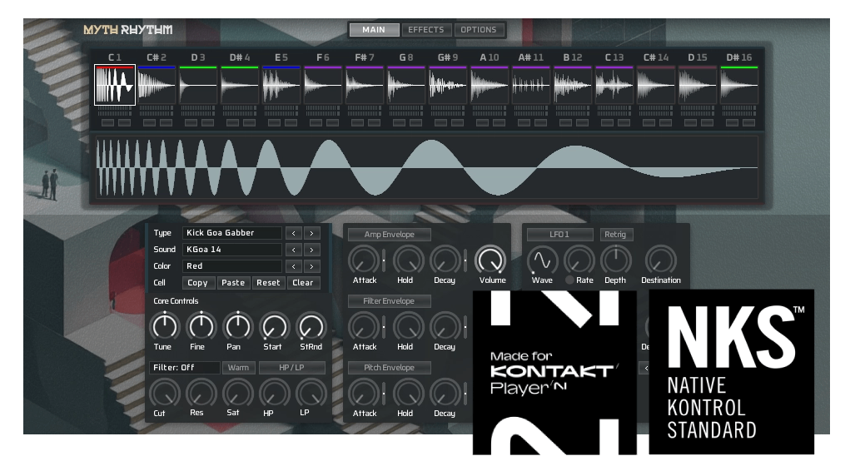Select the D# 4 sample cell
The image size is (850, 466).
point(240,85)
